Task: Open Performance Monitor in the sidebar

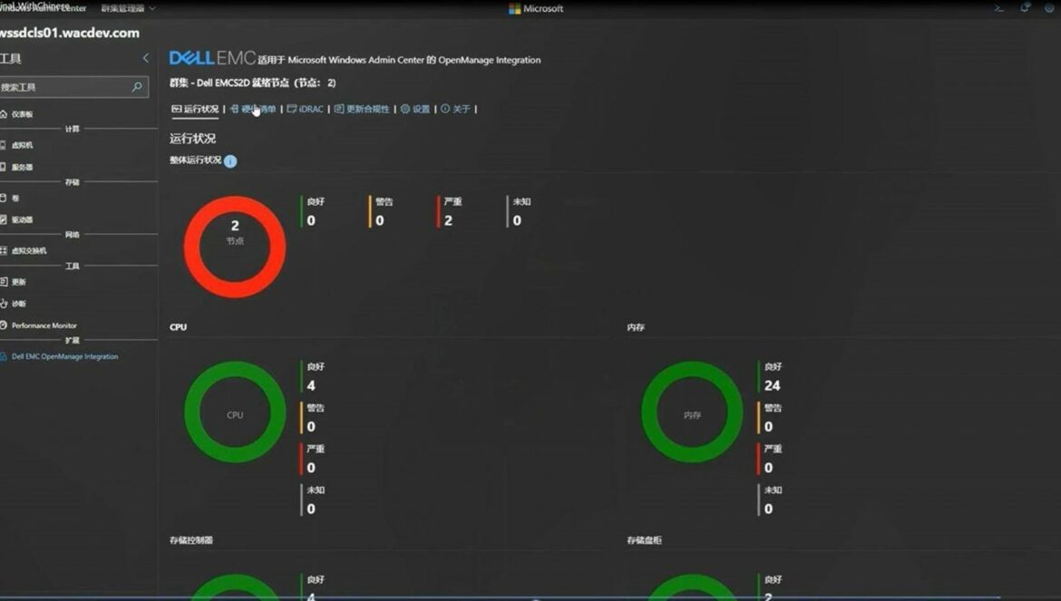Action: (39, 325)
